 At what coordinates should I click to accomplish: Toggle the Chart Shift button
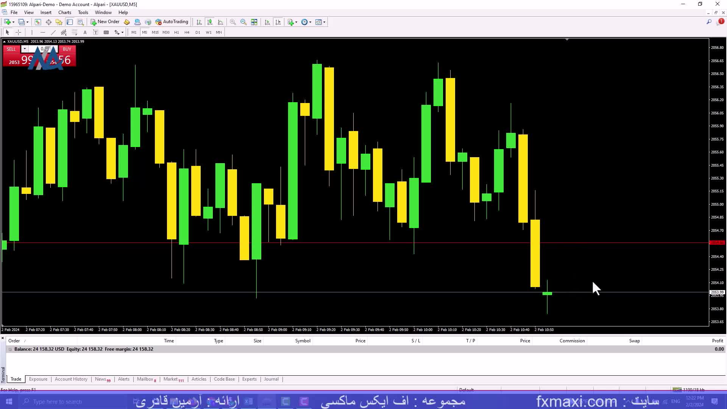point(278,22)
